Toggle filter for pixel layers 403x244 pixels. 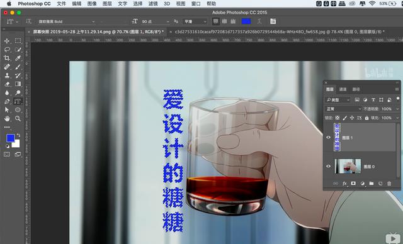(357, 100)
